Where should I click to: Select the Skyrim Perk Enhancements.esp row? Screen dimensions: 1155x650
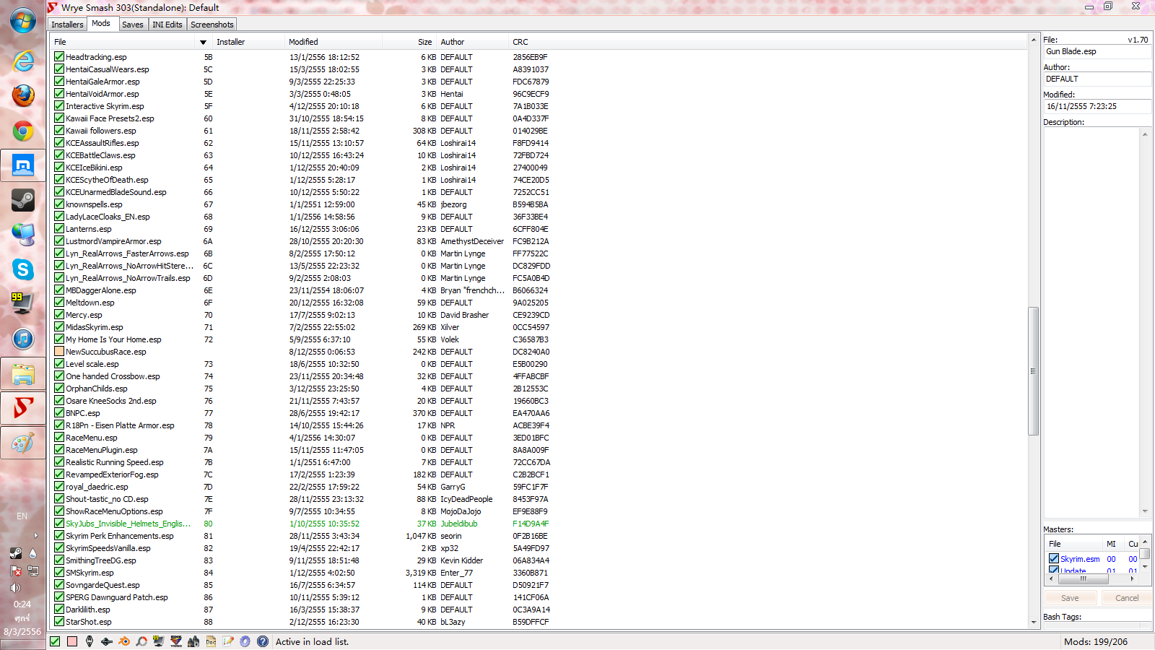(539, 536)
